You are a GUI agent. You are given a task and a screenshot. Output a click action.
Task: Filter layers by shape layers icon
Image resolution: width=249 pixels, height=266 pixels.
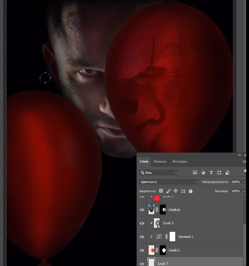click(x=219, y=172)
